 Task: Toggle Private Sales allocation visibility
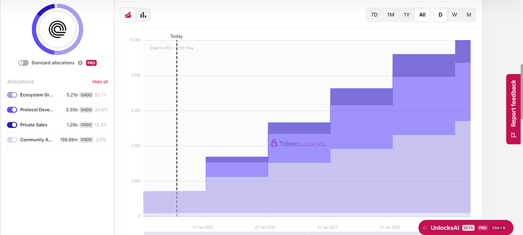point(12,125)
